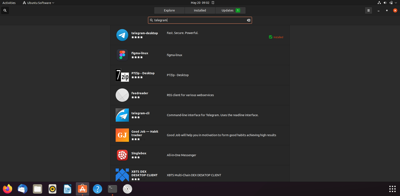This screenshot has height=196, width=400.
Task: Open Rhythmbox from the dock
Action: pos(52,189)
